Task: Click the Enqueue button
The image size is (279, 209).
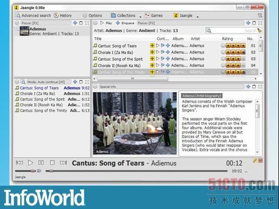Action: (125, 23)
